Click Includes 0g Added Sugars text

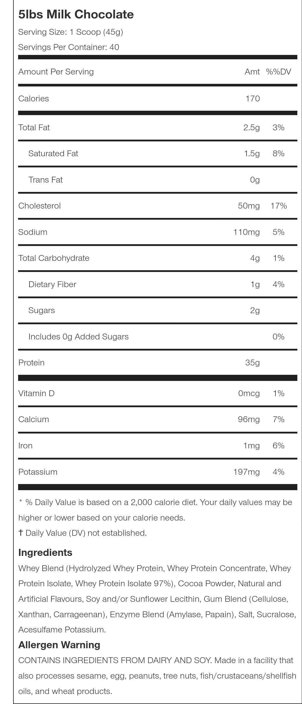(78, 337)
